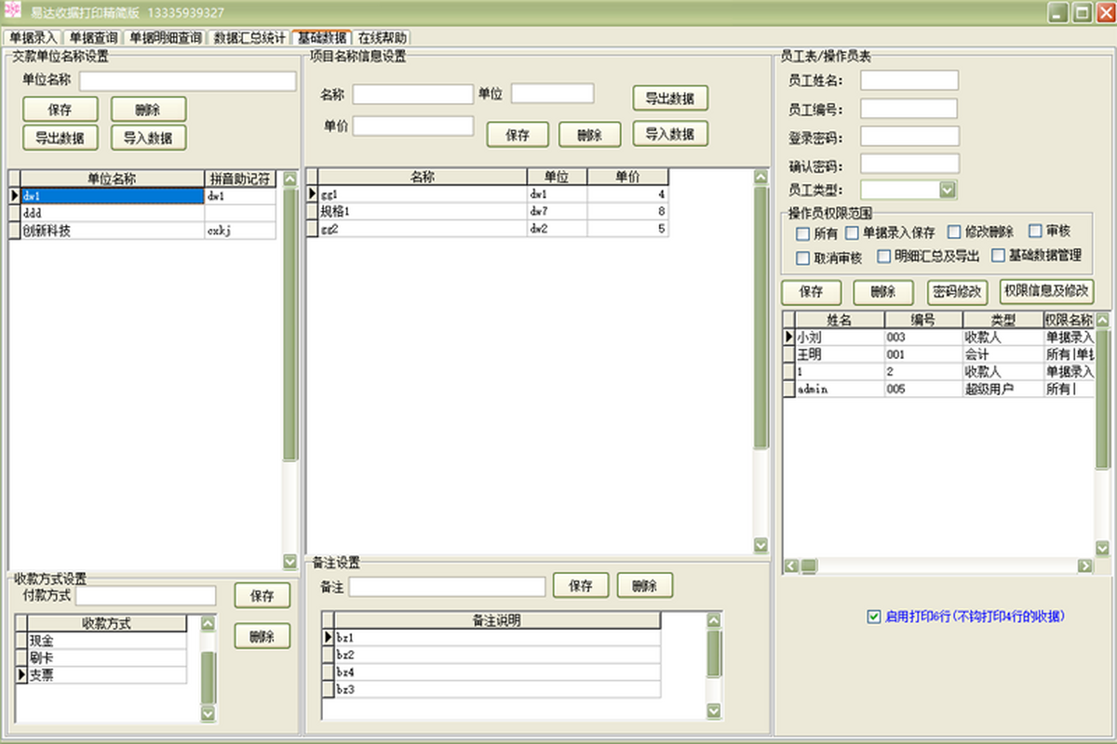Open the 在线帮助 tab
Image resolution: width=1117 pixels, height=744 pixels.
[382, 38]
